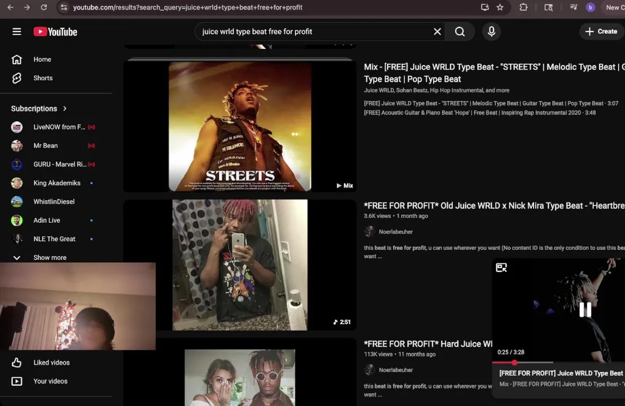Click the webcam overlay video

click(78, 306)
